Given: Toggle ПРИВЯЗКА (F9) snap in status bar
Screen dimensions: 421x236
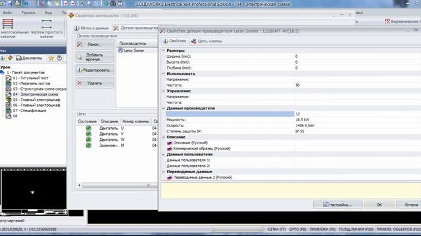Looking at the screenshot, I should (x=322, y=229).
